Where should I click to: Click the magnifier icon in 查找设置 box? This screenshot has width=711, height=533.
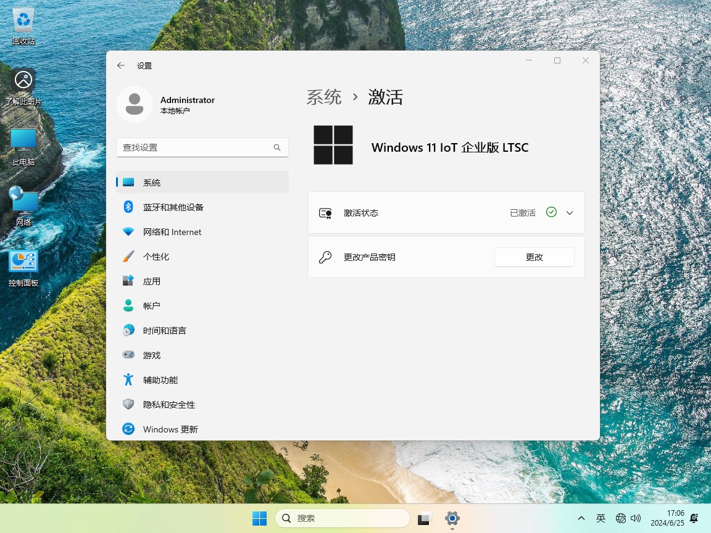pos(277,147)
